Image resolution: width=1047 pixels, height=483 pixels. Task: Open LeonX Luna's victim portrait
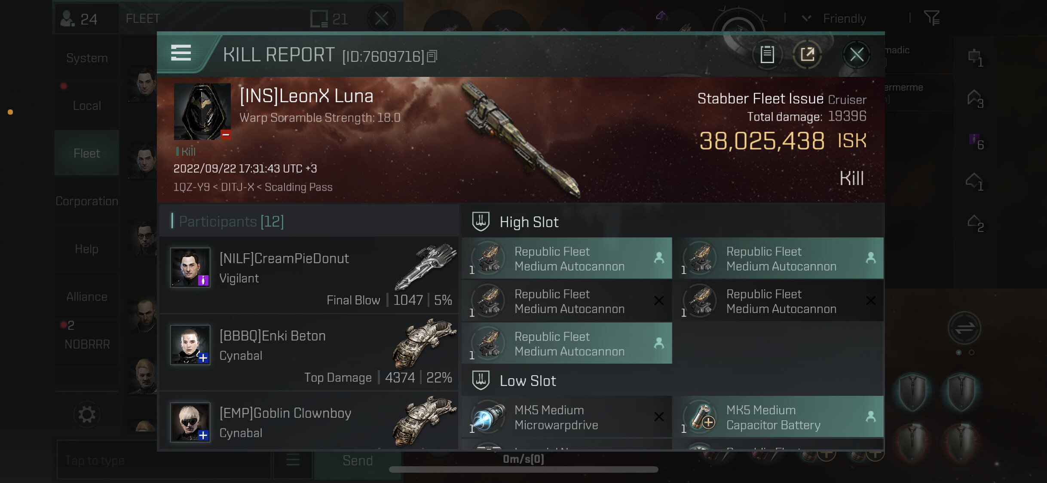[x=202, y=112]
